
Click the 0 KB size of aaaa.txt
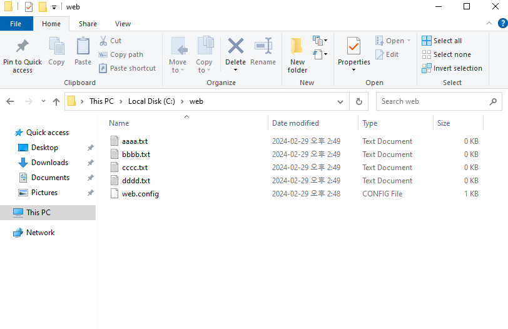pyautogui.click(x=471, y=141)
